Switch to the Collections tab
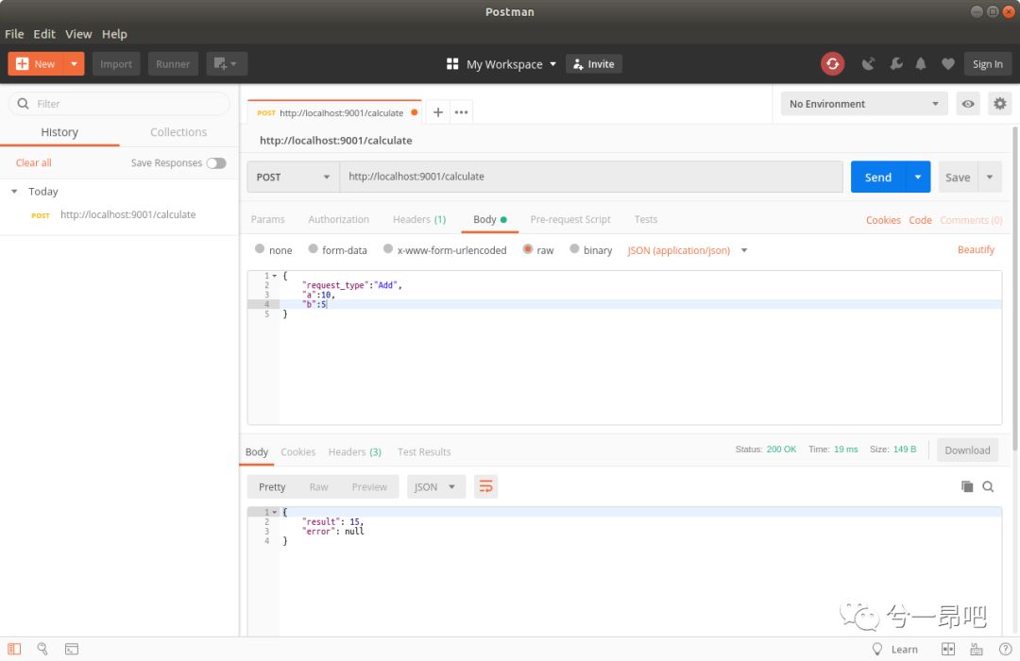The height and width of the screenshot is (661, 1020). [x=178, y=132]
